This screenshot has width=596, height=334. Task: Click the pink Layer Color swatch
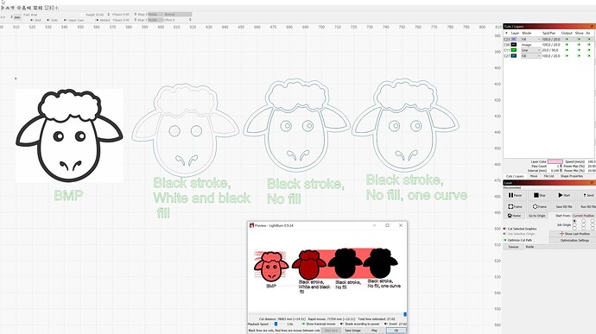click(x=555, y=161)
